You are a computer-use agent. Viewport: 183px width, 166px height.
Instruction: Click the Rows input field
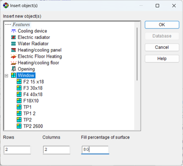coord(17,150)
